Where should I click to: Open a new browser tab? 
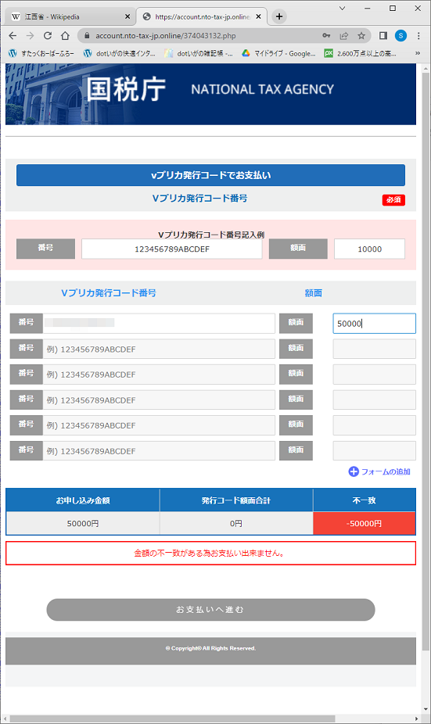(x=279, y=16)
